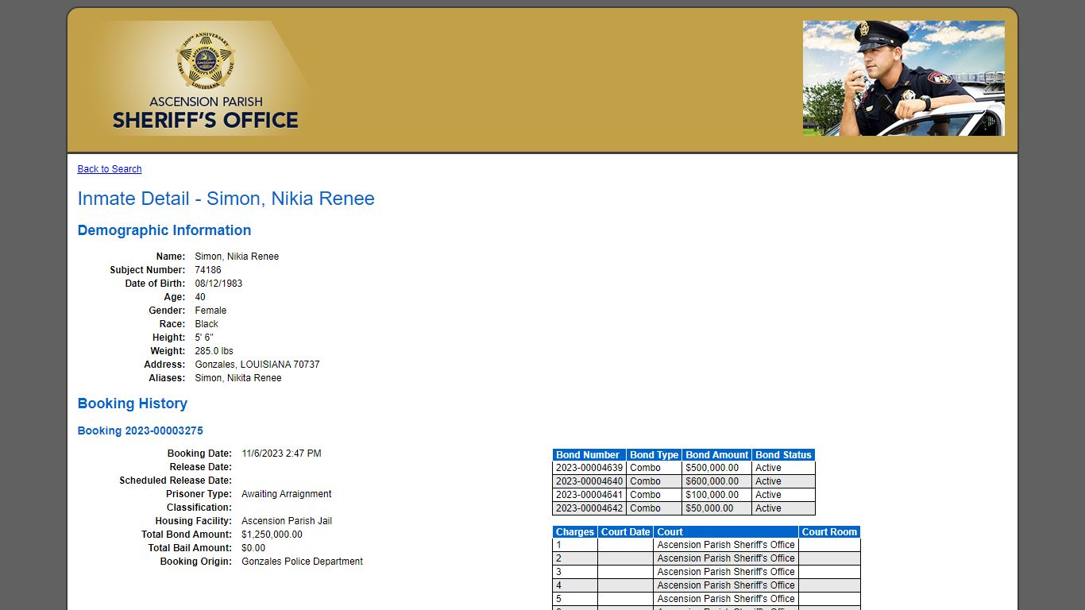
Task: Click the Court column header
Action: (726, 532)
